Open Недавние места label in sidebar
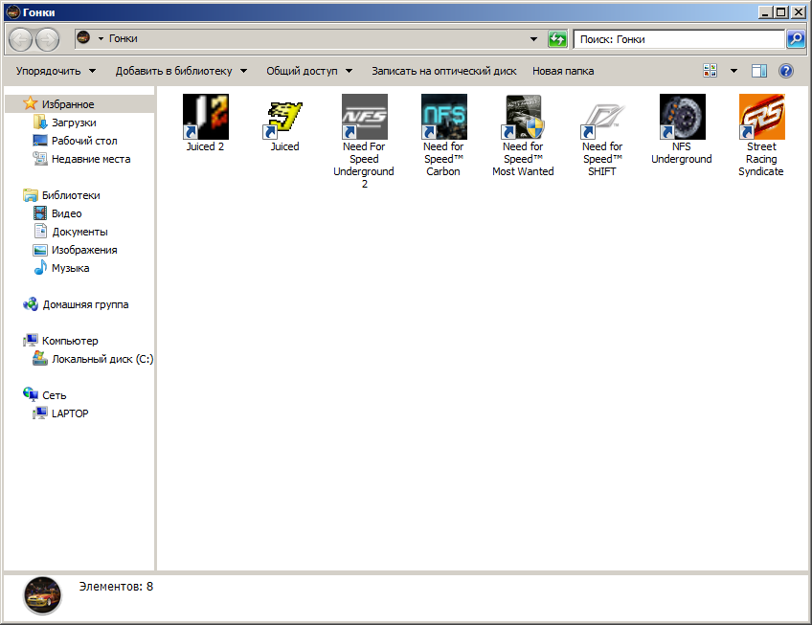The width and height of the screenshot is (812, 625). pyautogui.click(x=91, y=159)
